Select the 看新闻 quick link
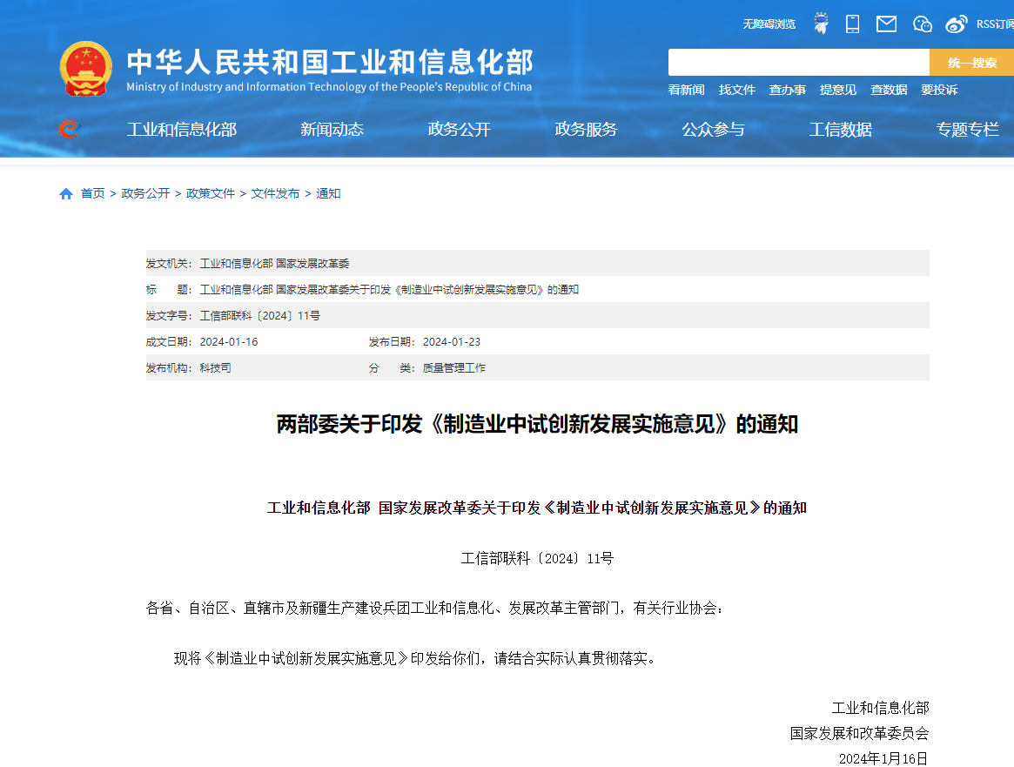Viewport: 1014px width, 767px height. [686, 90]
